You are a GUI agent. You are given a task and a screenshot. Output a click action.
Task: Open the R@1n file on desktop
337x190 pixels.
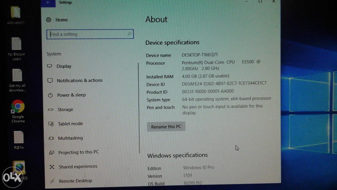[x=19, y=140]
